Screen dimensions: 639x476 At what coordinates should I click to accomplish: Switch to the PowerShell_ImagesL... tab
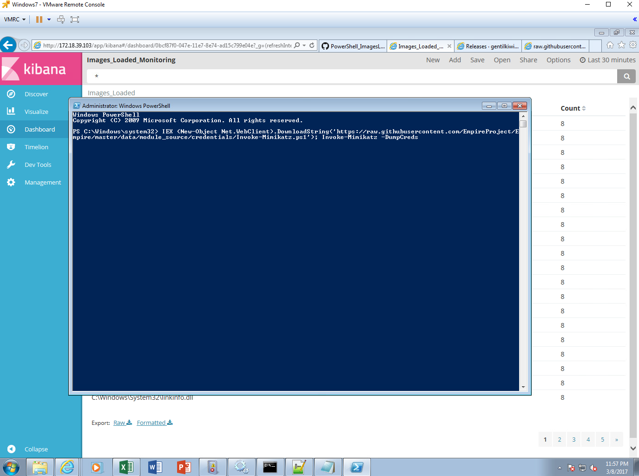click(353, 46)
